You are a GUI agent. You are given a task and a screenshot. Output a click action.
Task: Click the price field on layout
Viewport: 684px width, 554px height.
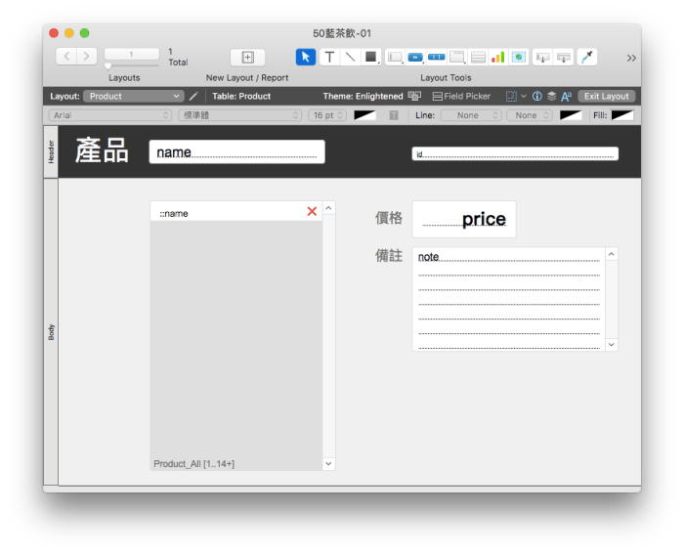(464, 220)
